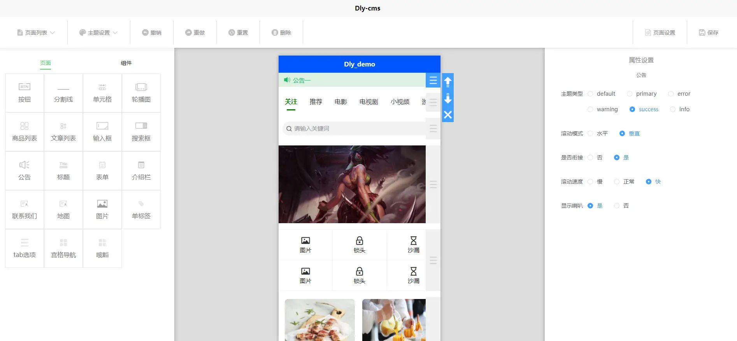
Task: Add the 公告 notice component
Action: 25,171
